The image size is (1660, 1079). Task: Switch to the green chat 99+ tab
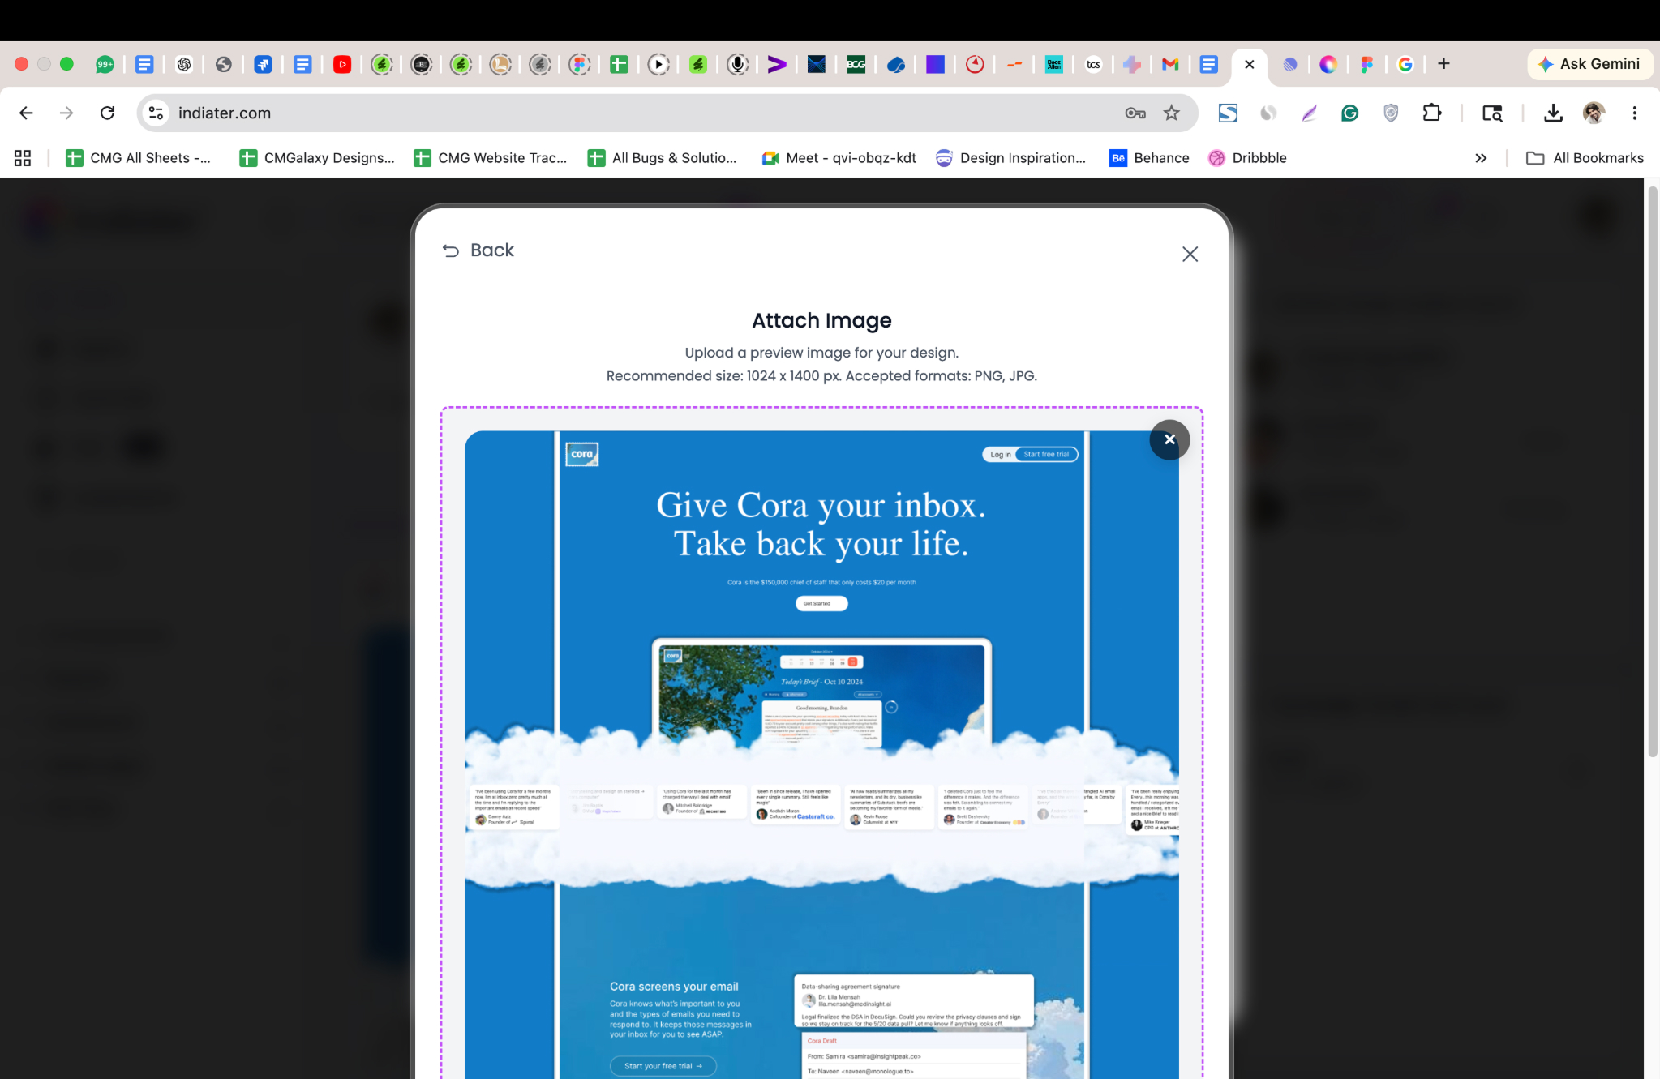pos(105,64)
